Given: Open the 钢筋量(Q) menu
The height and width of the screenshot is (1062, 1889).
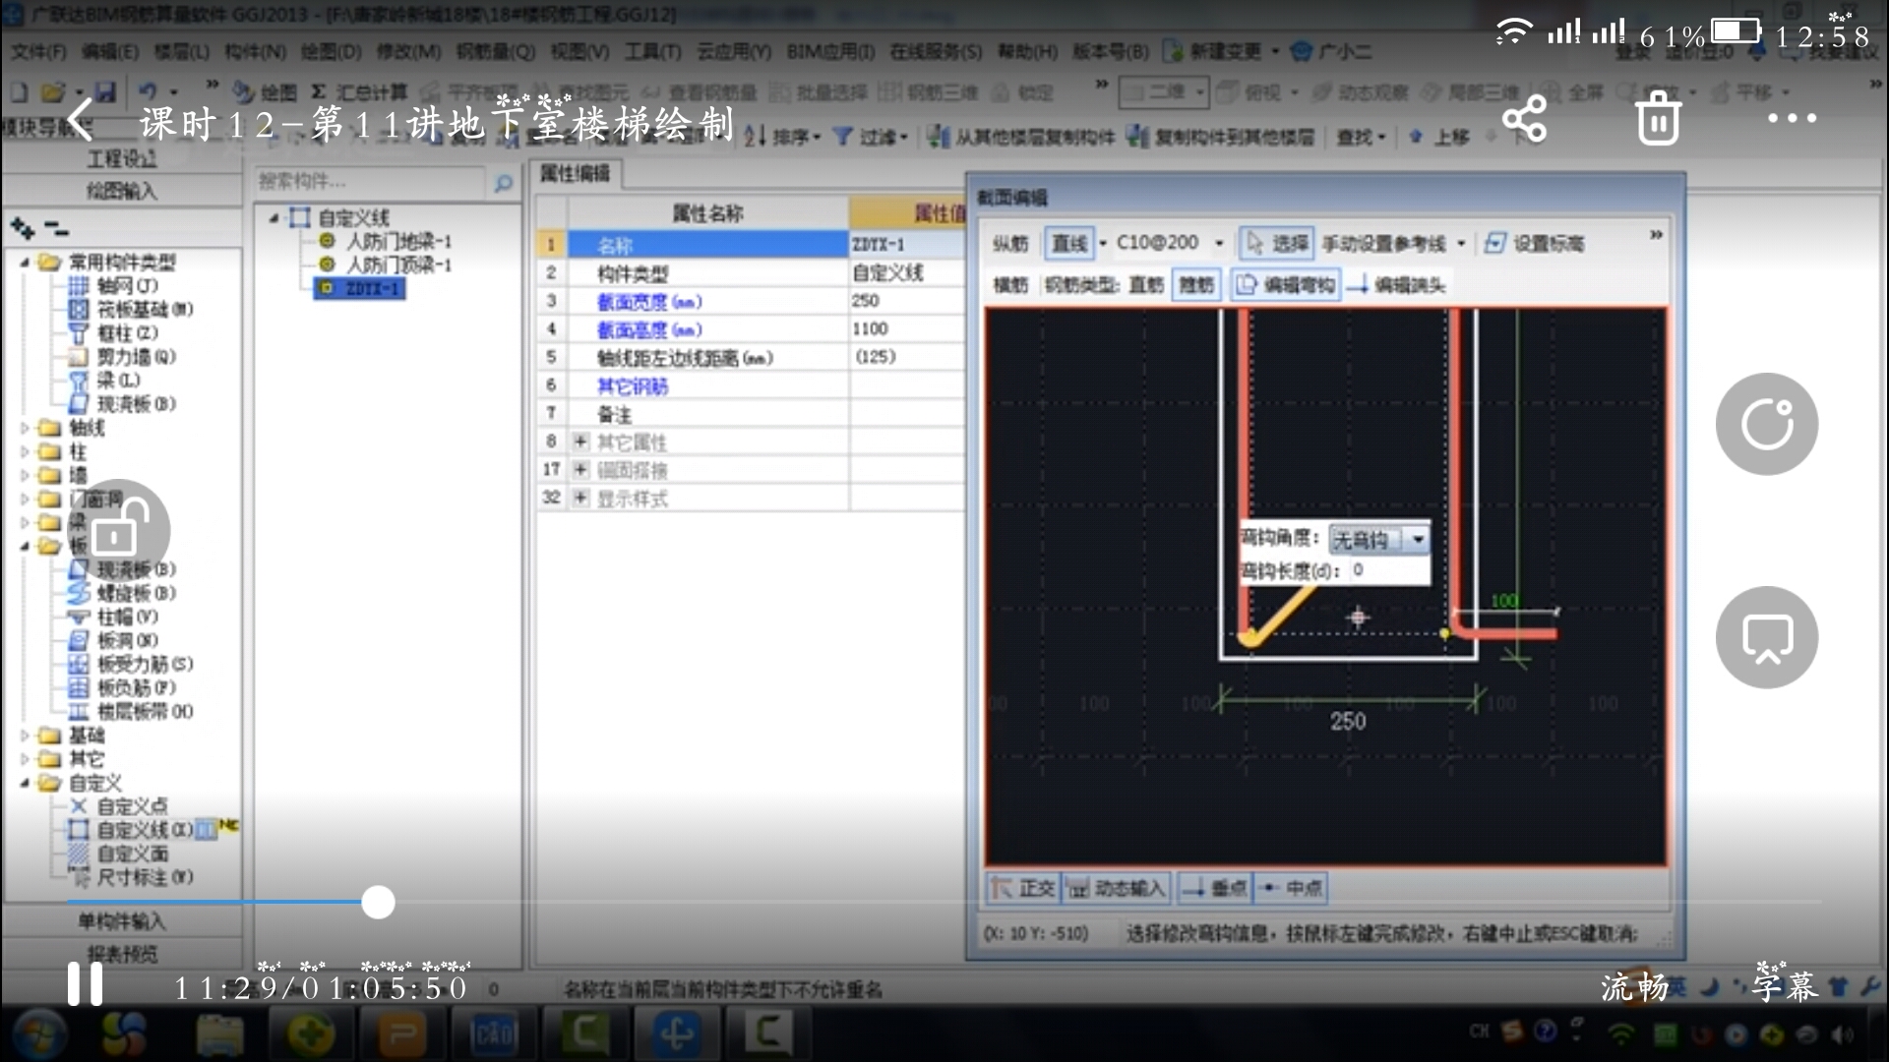Looking at the screenshot, I should point(495,51).
